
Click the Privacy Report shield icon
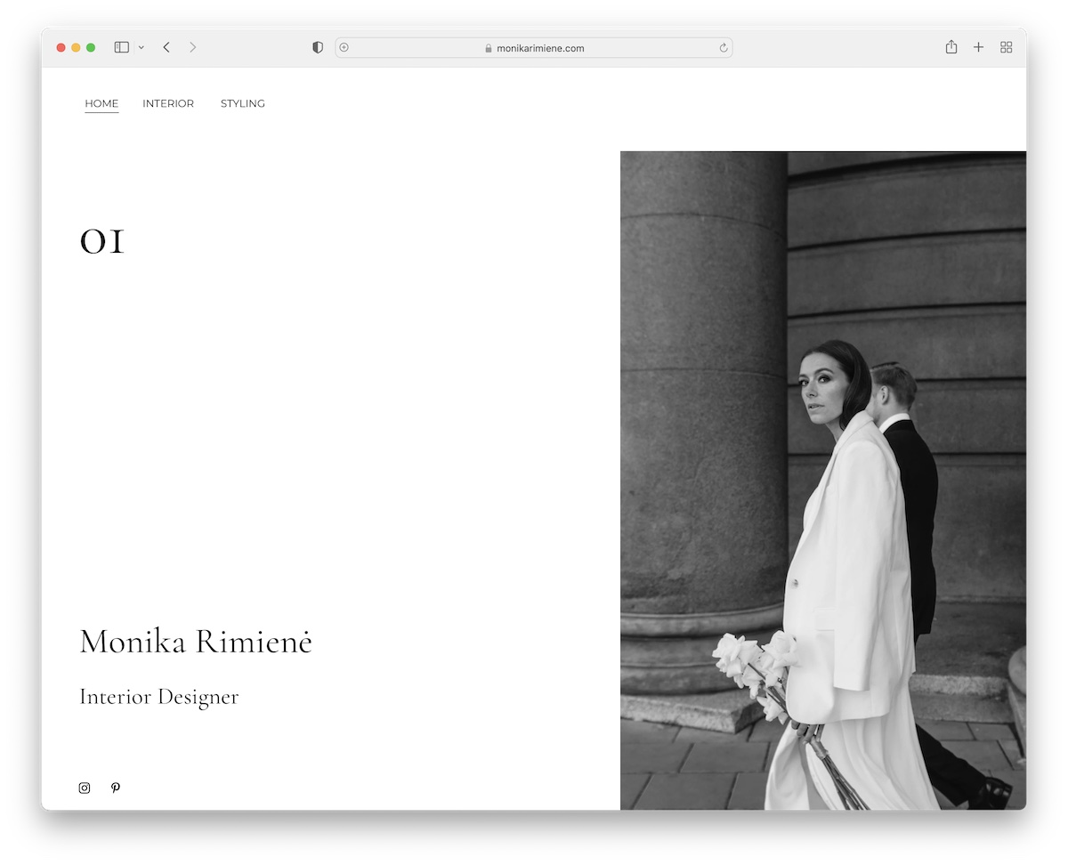[x=318, y=47]
